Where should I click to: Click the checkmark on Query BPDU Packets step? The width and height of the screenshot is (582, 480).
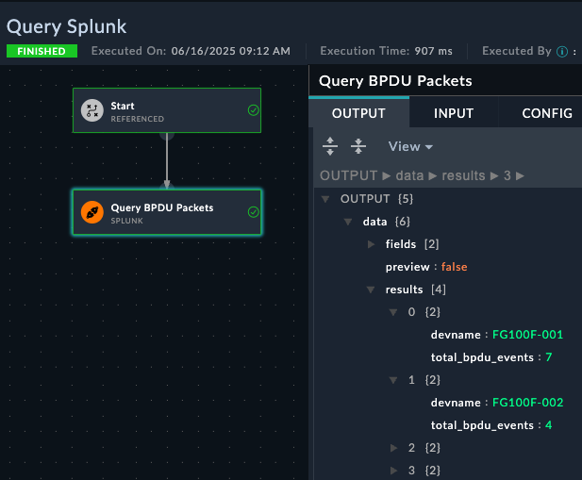253,212
